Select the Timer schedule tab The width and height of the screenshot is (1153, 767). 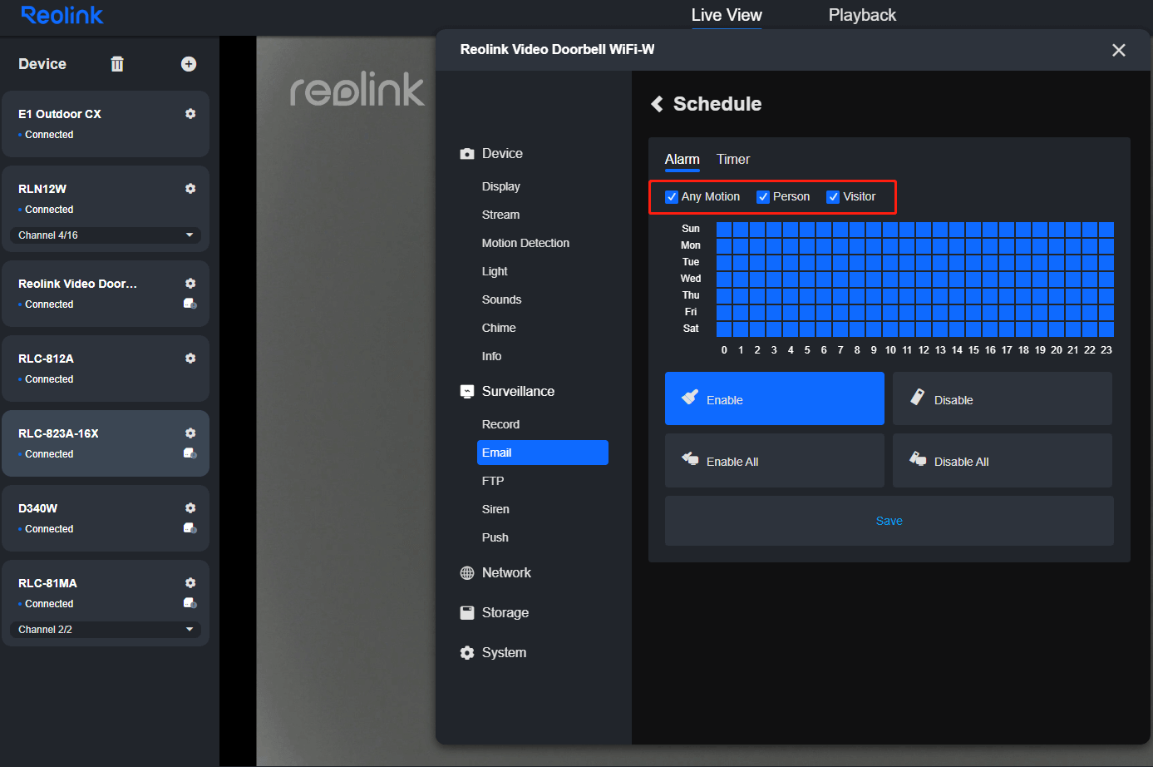click(x=733, y=160)
